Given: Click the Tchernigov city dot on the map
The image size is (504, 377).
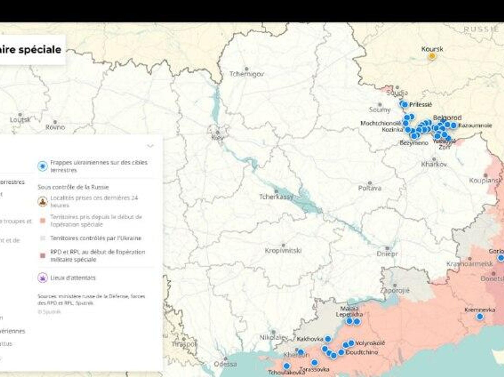Looking at the screenshot, I should (246, 69).
